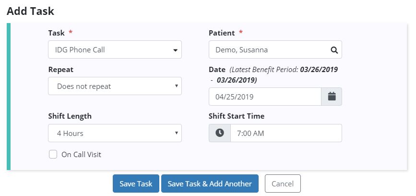Cancel the Add Task form

coord(283,184)
